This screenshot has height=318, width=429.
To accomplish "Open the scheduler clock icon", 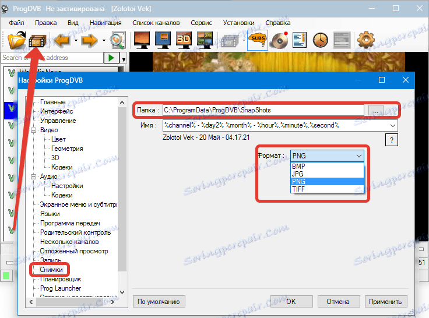I will point(321,40).
